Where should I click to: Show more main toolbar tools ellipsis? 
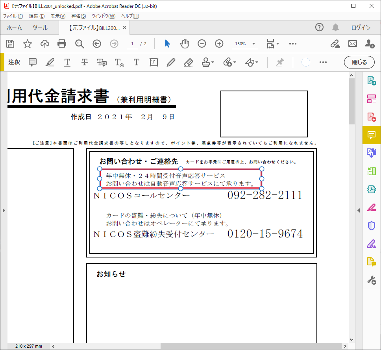(x=293, y=44)
